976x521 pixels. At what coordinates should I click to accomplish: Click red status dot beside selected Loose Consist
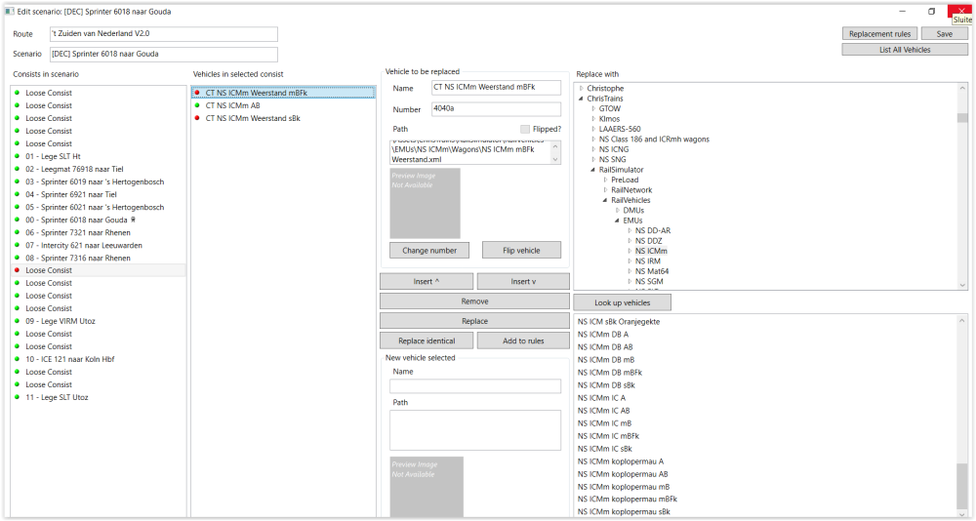click(x=18, y=270)
